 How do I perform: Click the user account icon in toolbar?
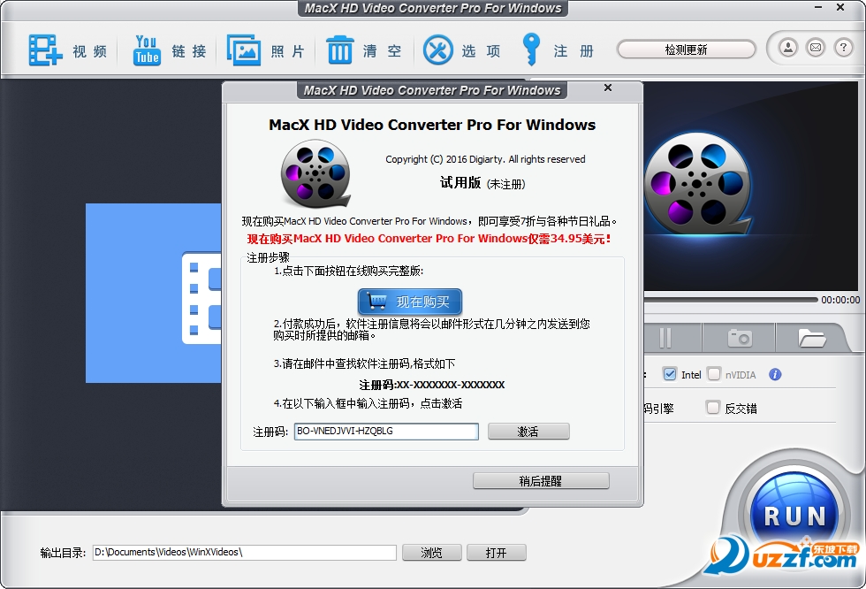(788, 48)
